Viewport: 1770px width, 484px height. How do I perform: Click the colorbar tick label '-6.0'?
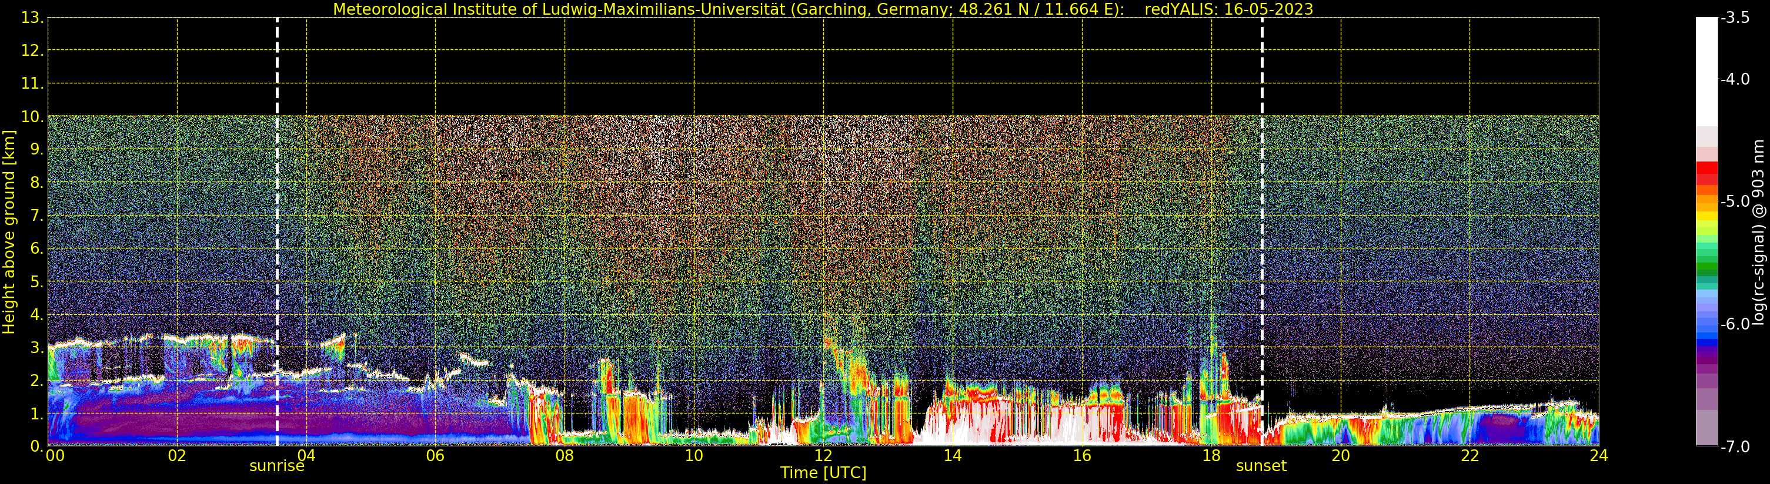(x=1735, y=324)
